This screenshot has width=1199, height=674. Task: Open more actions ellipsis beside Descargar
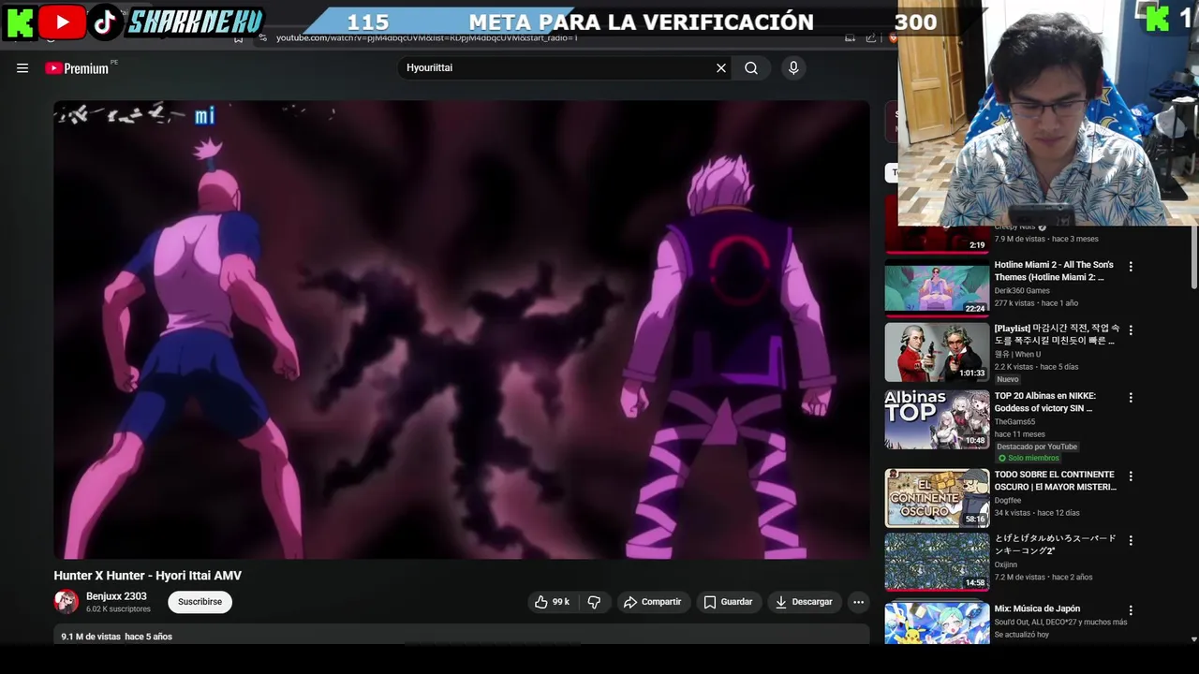tap(858, 602)
